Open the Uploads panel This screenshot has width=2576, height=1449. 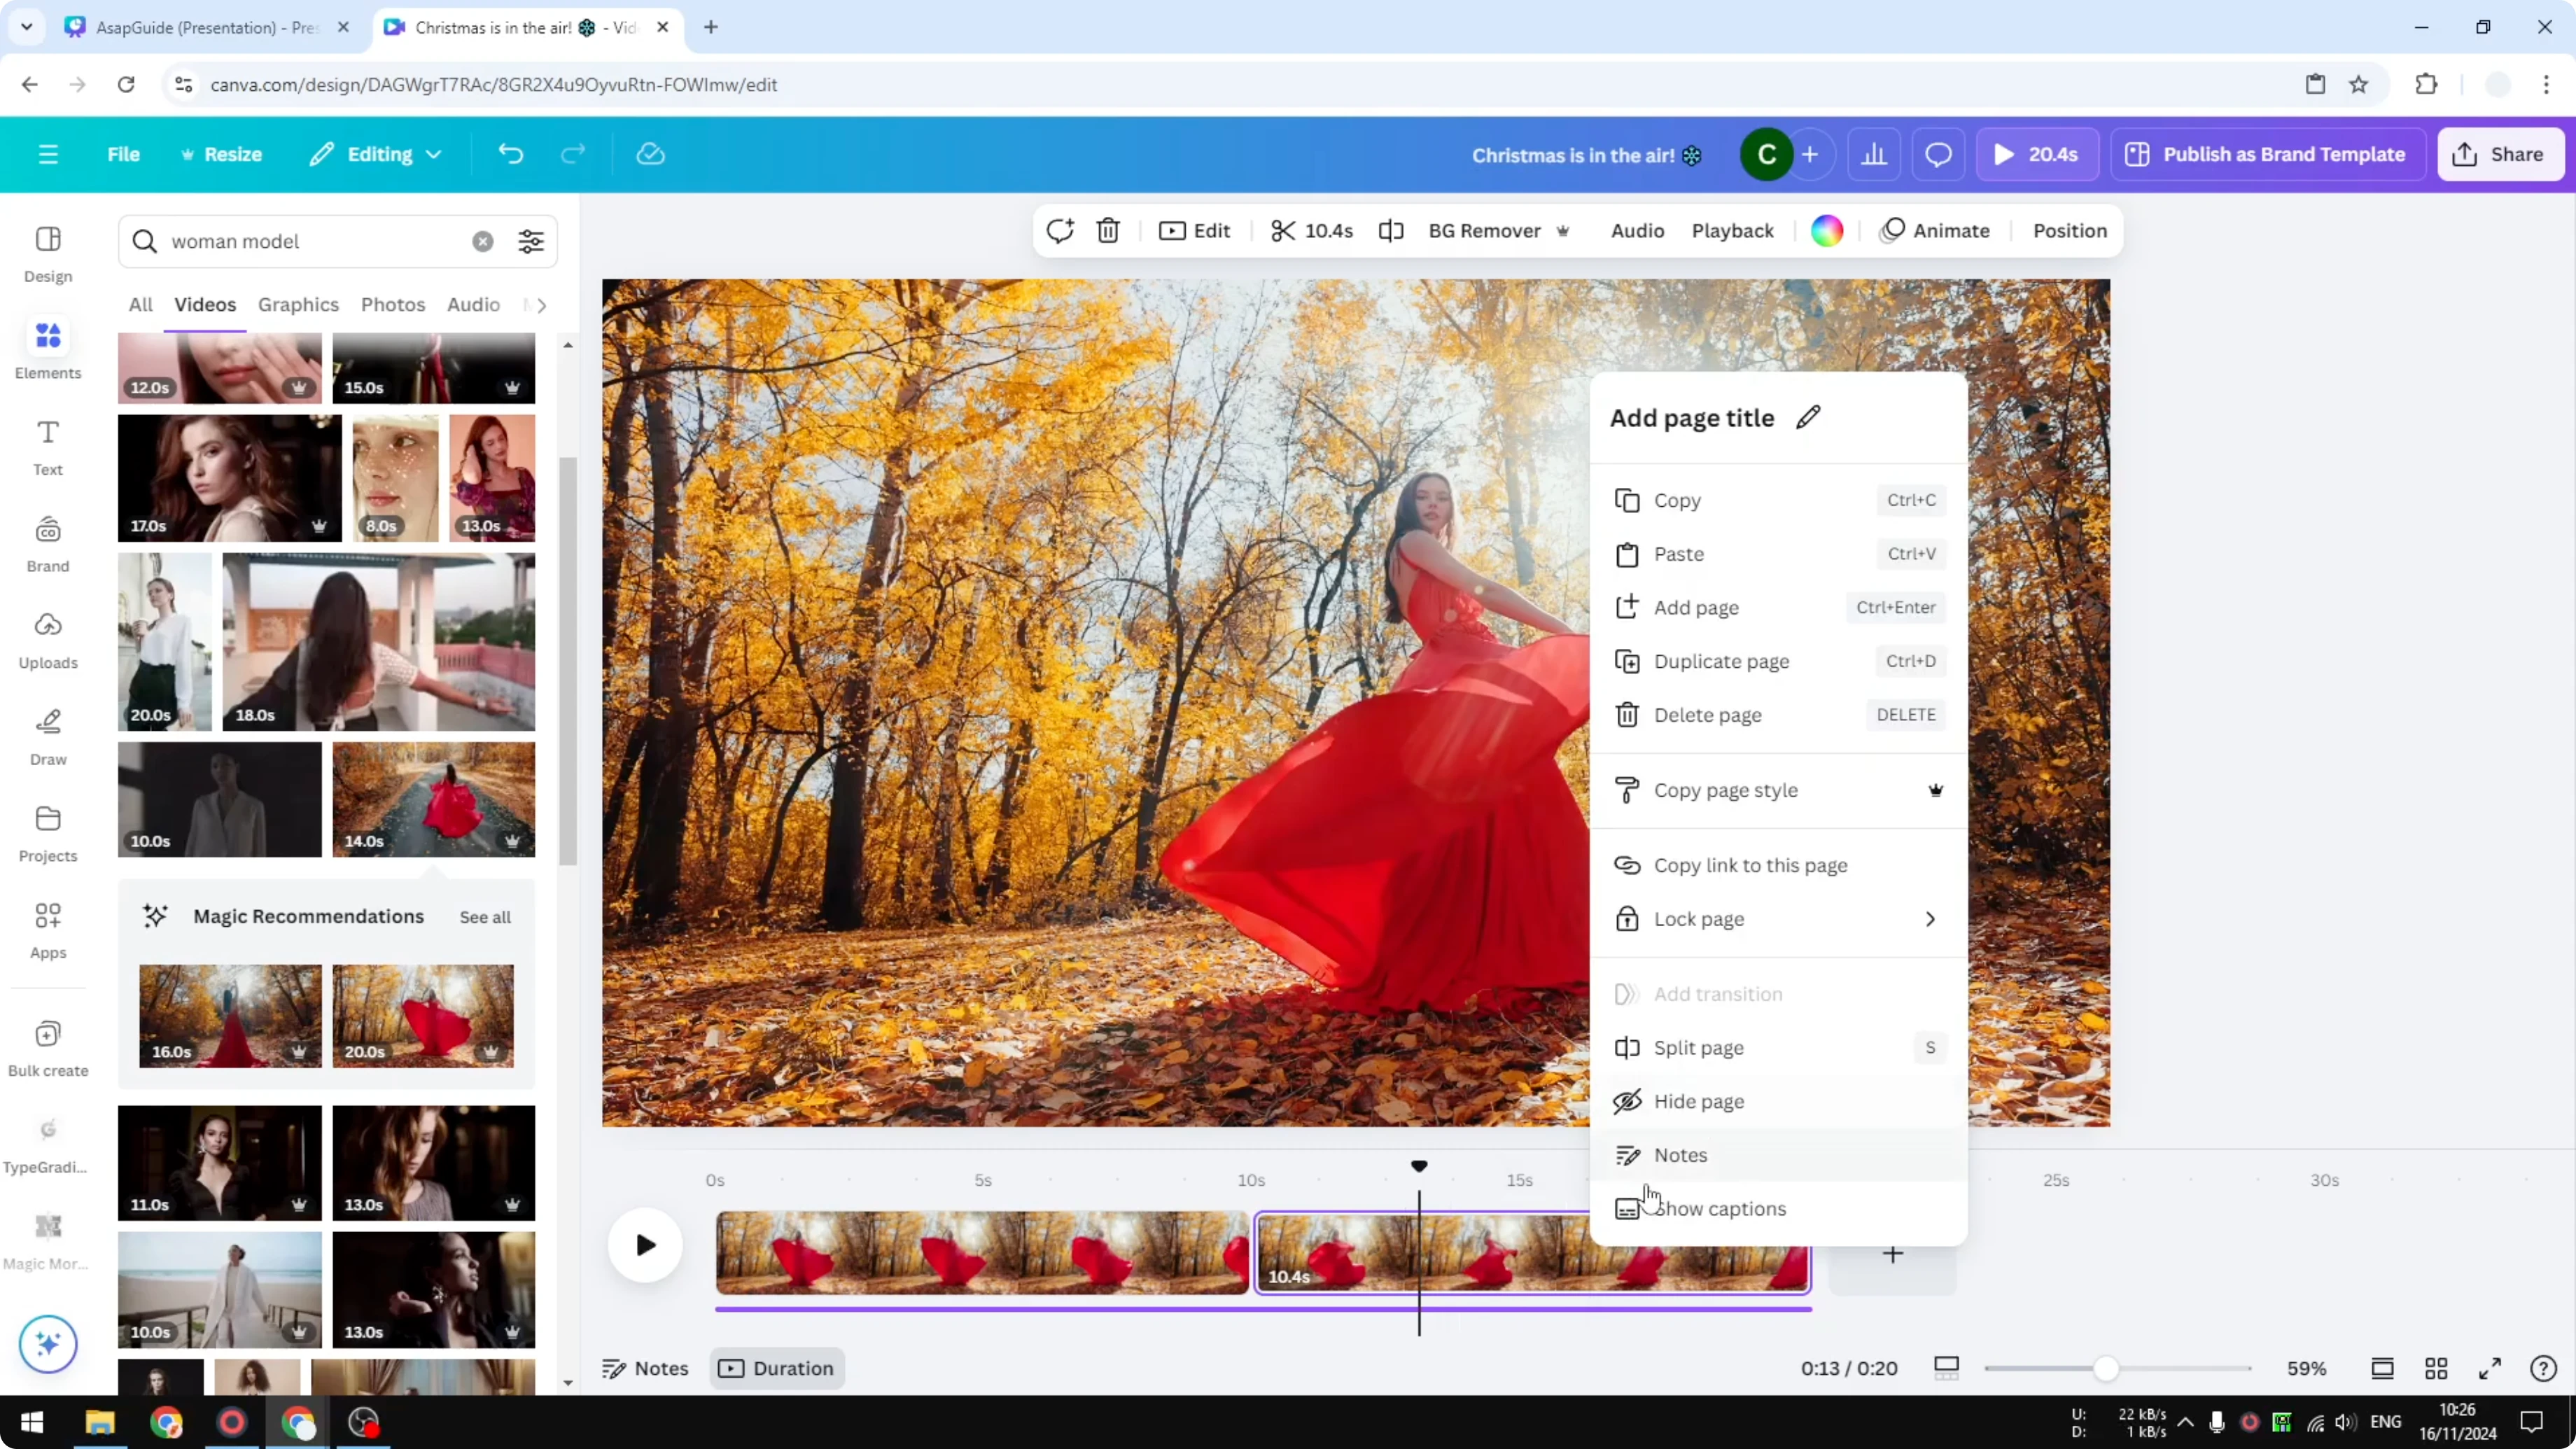[47, 637]
